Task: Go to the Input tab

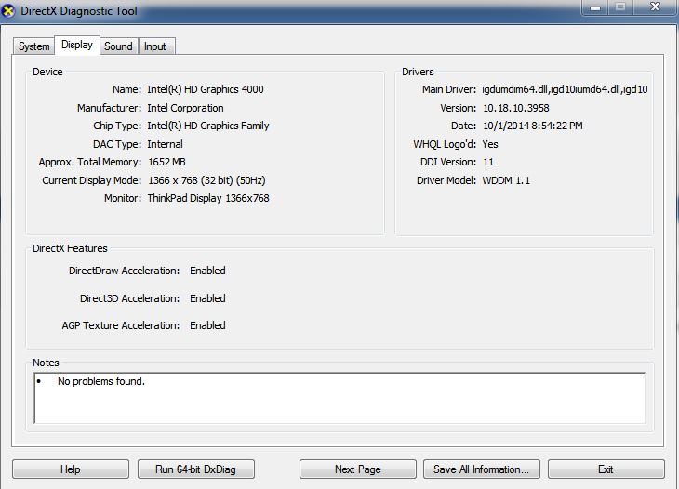Action: coord(155,46)
